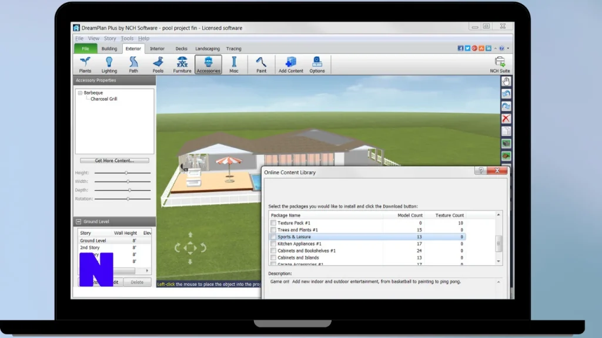Open the help dropdown arrow beside question icon
The image size is (602, 338).
coord(508,49)
